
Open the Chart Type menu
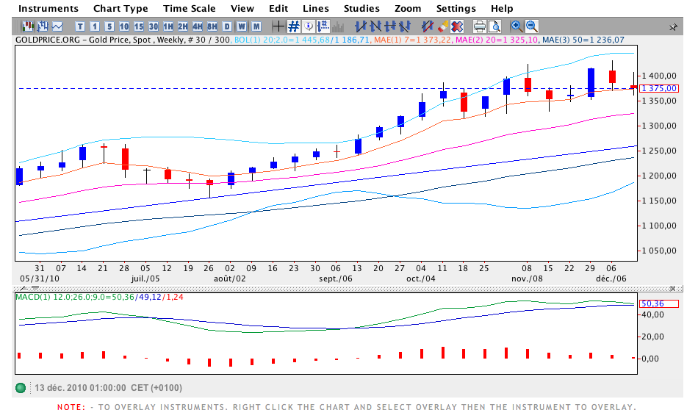[120, 8]
